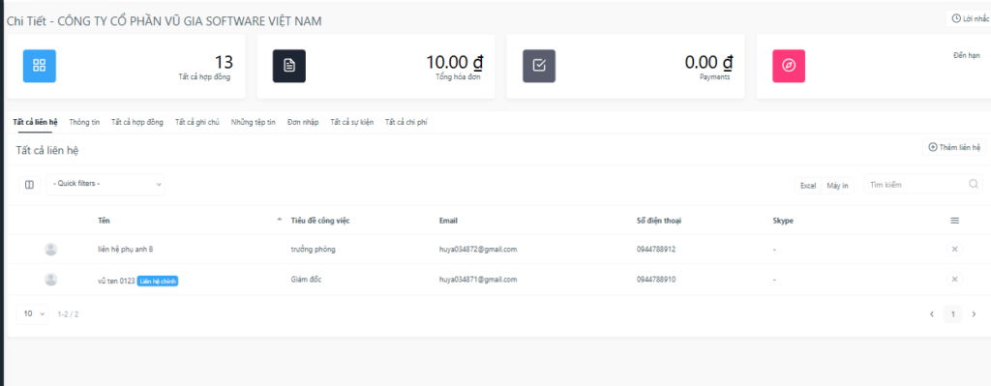The height and width of the screenshot is (386, 991).
Task: Delete contact liên hệ phụ anh 8
Action: (x=954, y=250)
